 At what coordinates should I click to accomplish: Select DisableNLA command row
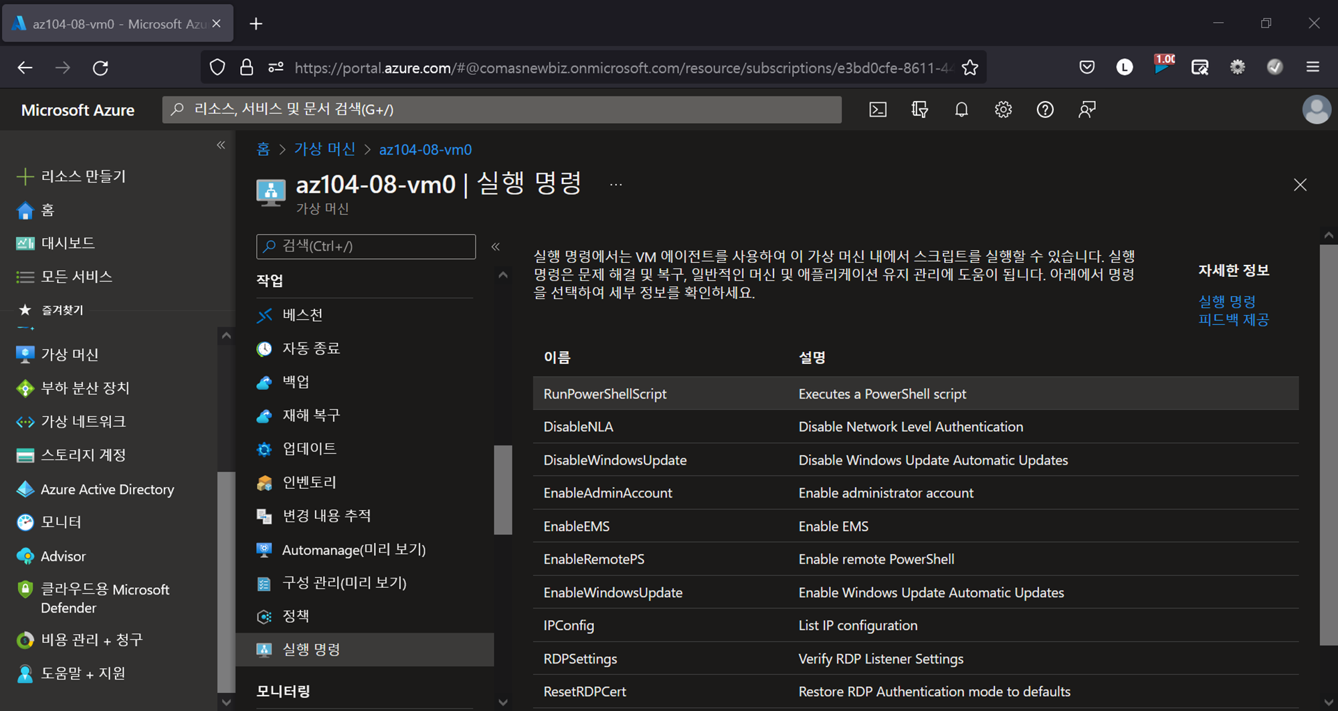(x=915, y=427)
